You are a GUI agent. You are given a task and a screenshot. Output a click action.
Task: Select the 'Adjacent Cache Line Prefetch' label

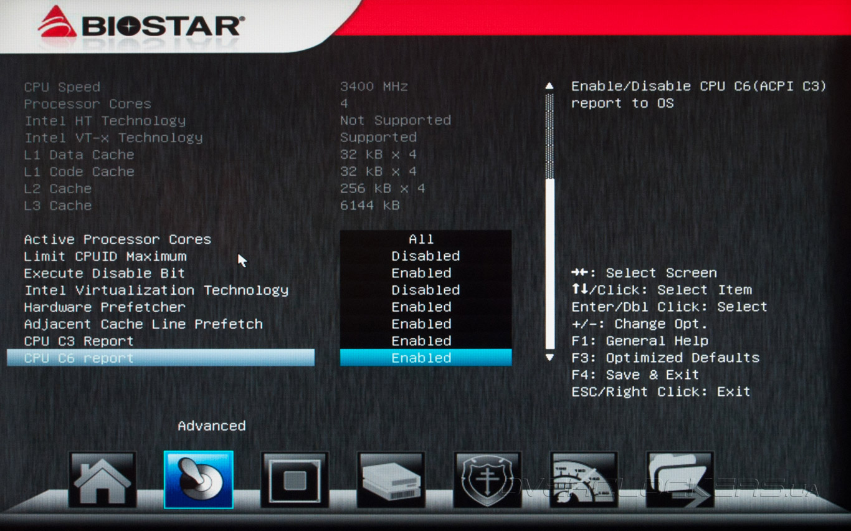click(x=143, y=324)
